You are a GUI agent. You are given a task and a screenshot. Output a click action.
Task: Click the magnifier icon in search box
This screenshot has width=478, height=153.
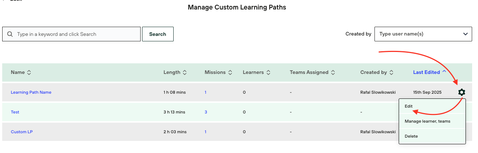[x=10, y=34]
